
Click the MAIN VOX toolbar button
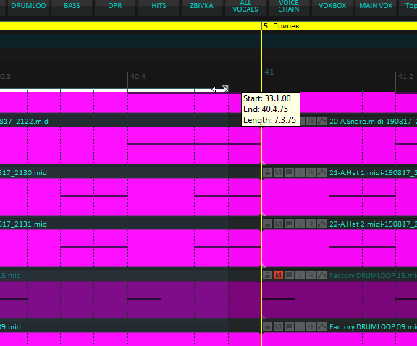point(376,7)
